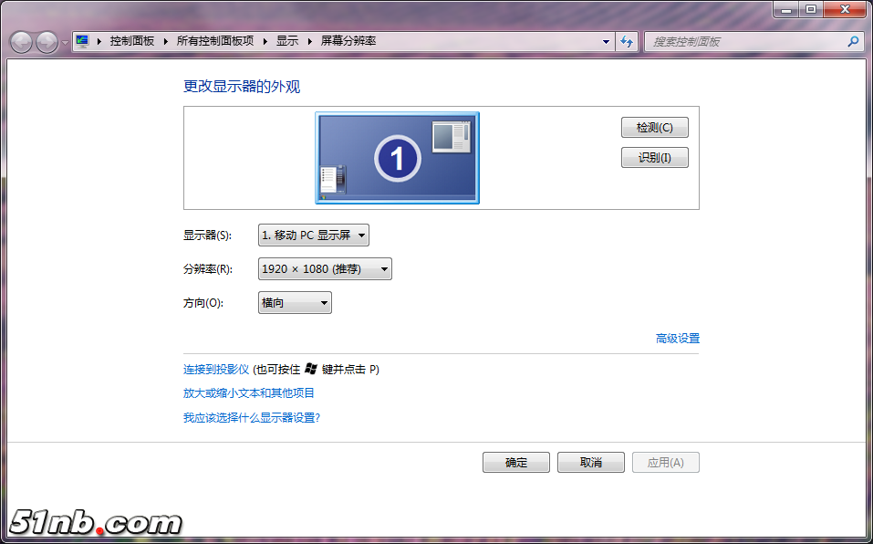Viewport: 873px width, 544px height.
Task: Close the screen resolution window
Action: 845,9
